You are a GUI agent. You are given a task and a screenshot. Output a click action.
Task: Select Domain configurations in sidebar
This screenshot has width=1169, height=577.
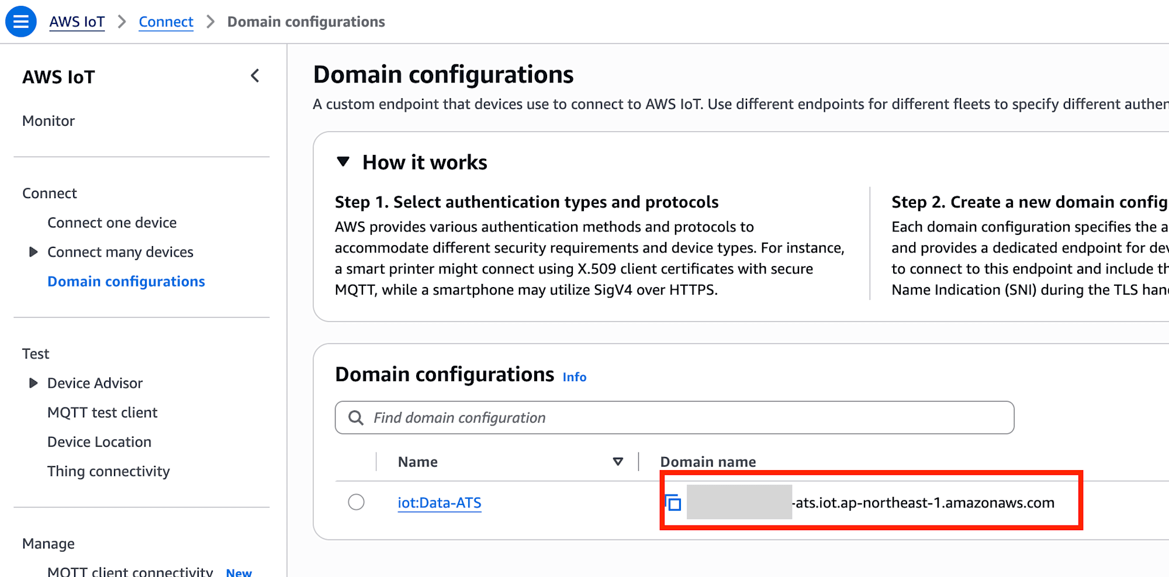click(126, 282)
